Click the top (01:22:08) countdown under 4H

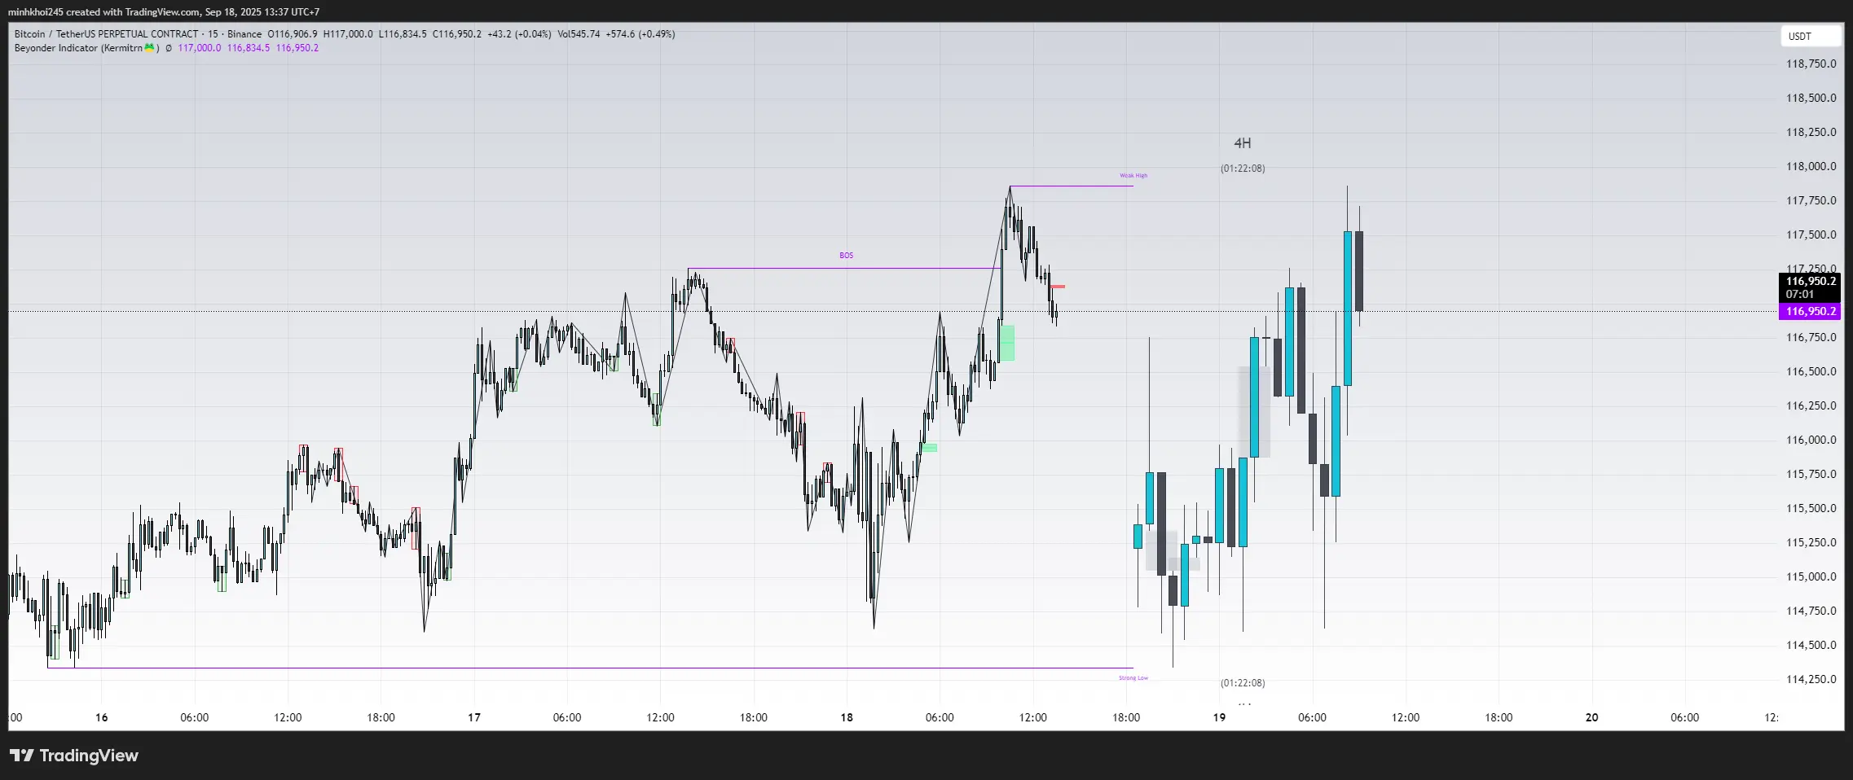(x=1242, y=169)
